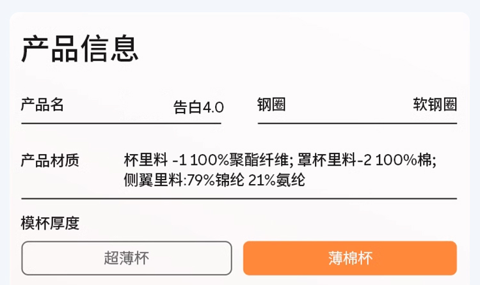
Task: Select the 软钢圈 value
Action: 435,104
